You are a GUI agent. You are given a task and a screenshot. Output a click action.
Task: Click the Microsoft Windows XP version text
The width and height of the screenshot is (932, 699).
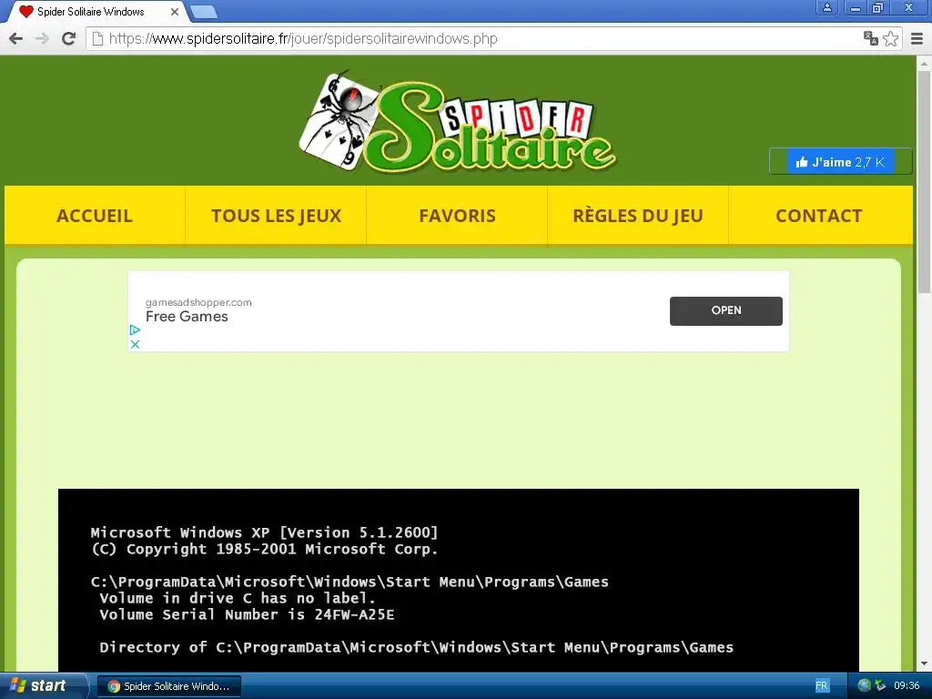click(x=265, y=532)
